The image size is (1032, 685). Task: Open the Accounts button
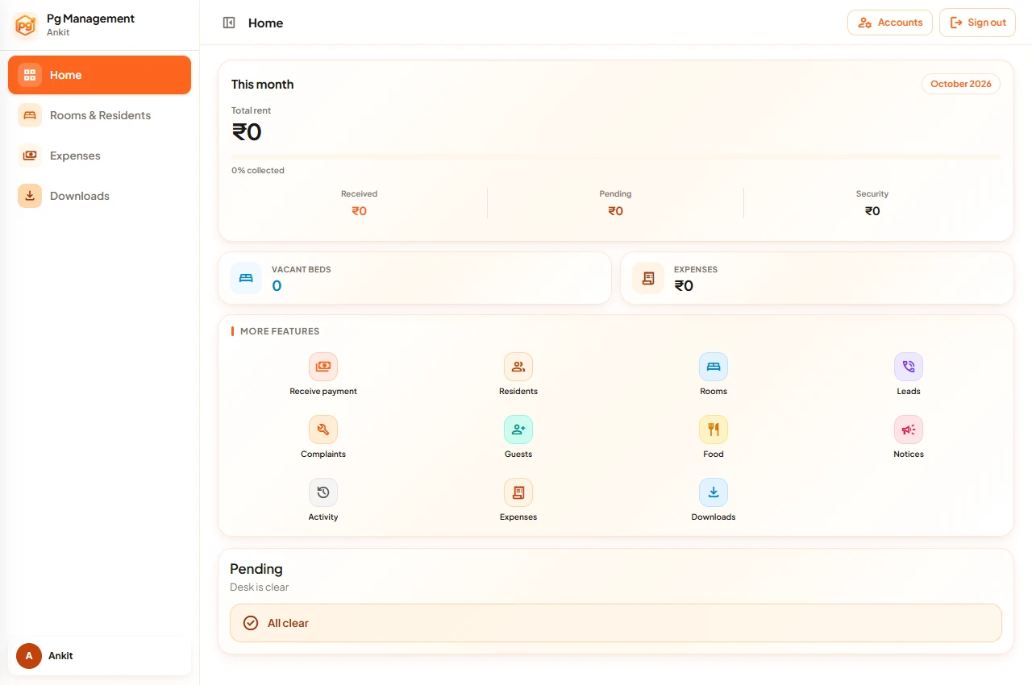tap(890, 23)
